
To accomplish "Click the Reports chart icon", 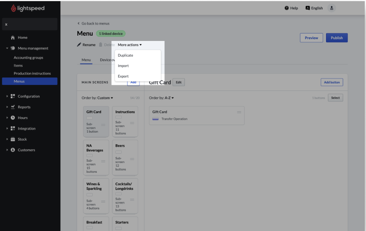I will [x=13, y=107].
